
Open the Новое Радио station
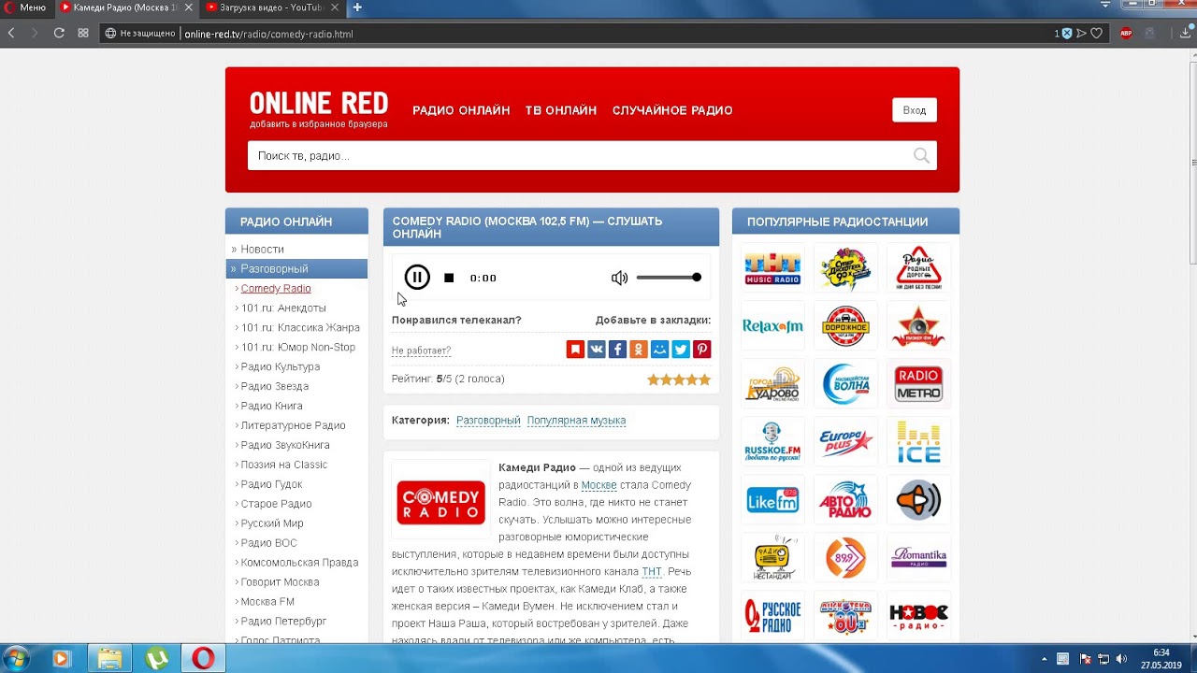pyautogui.click(x=918, y=616)
